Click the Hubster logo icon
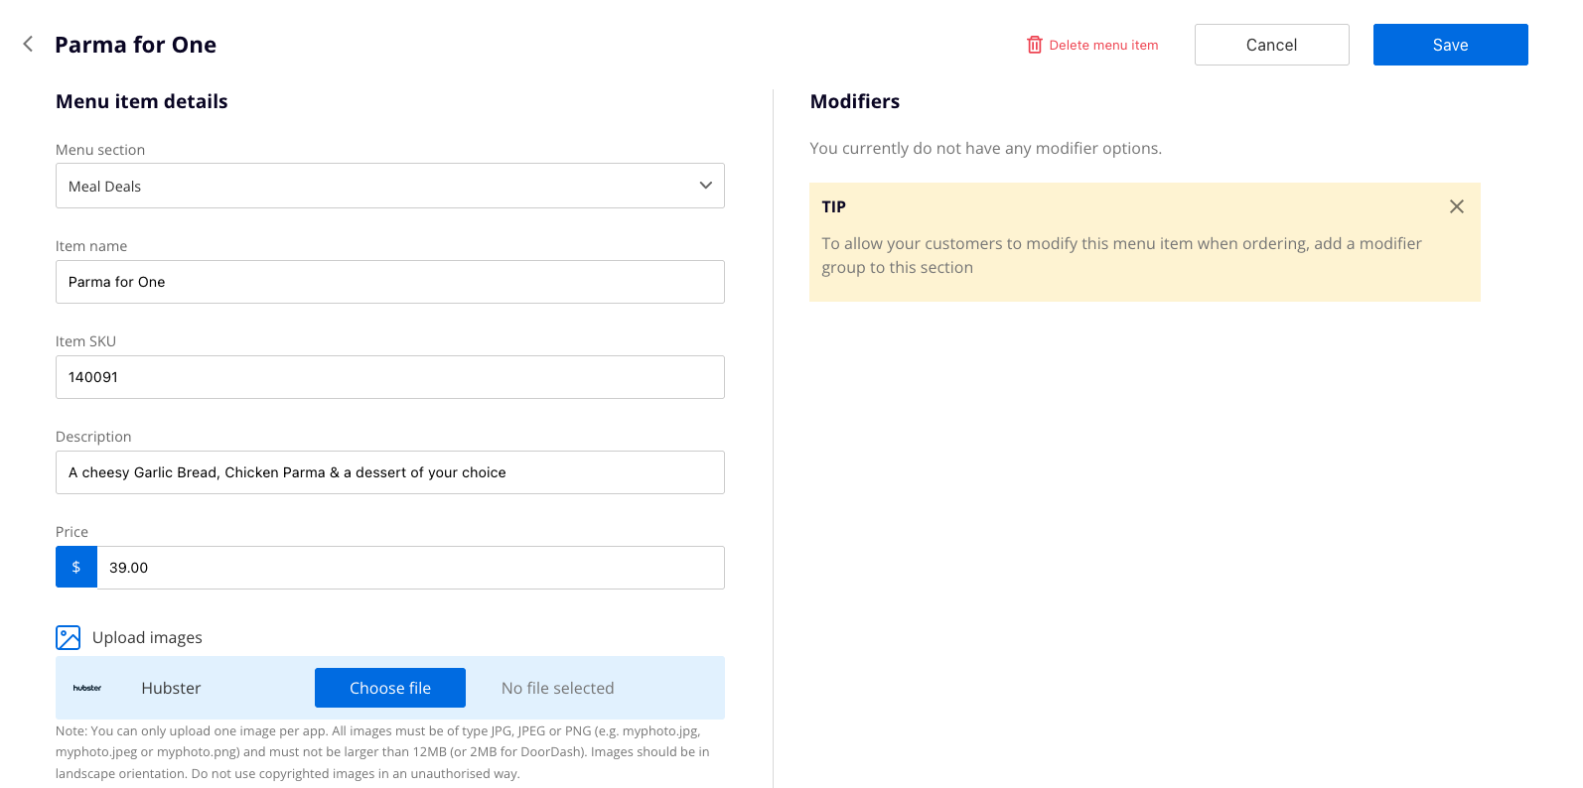Screen dimensions: 1583x788 pos(87,688)
